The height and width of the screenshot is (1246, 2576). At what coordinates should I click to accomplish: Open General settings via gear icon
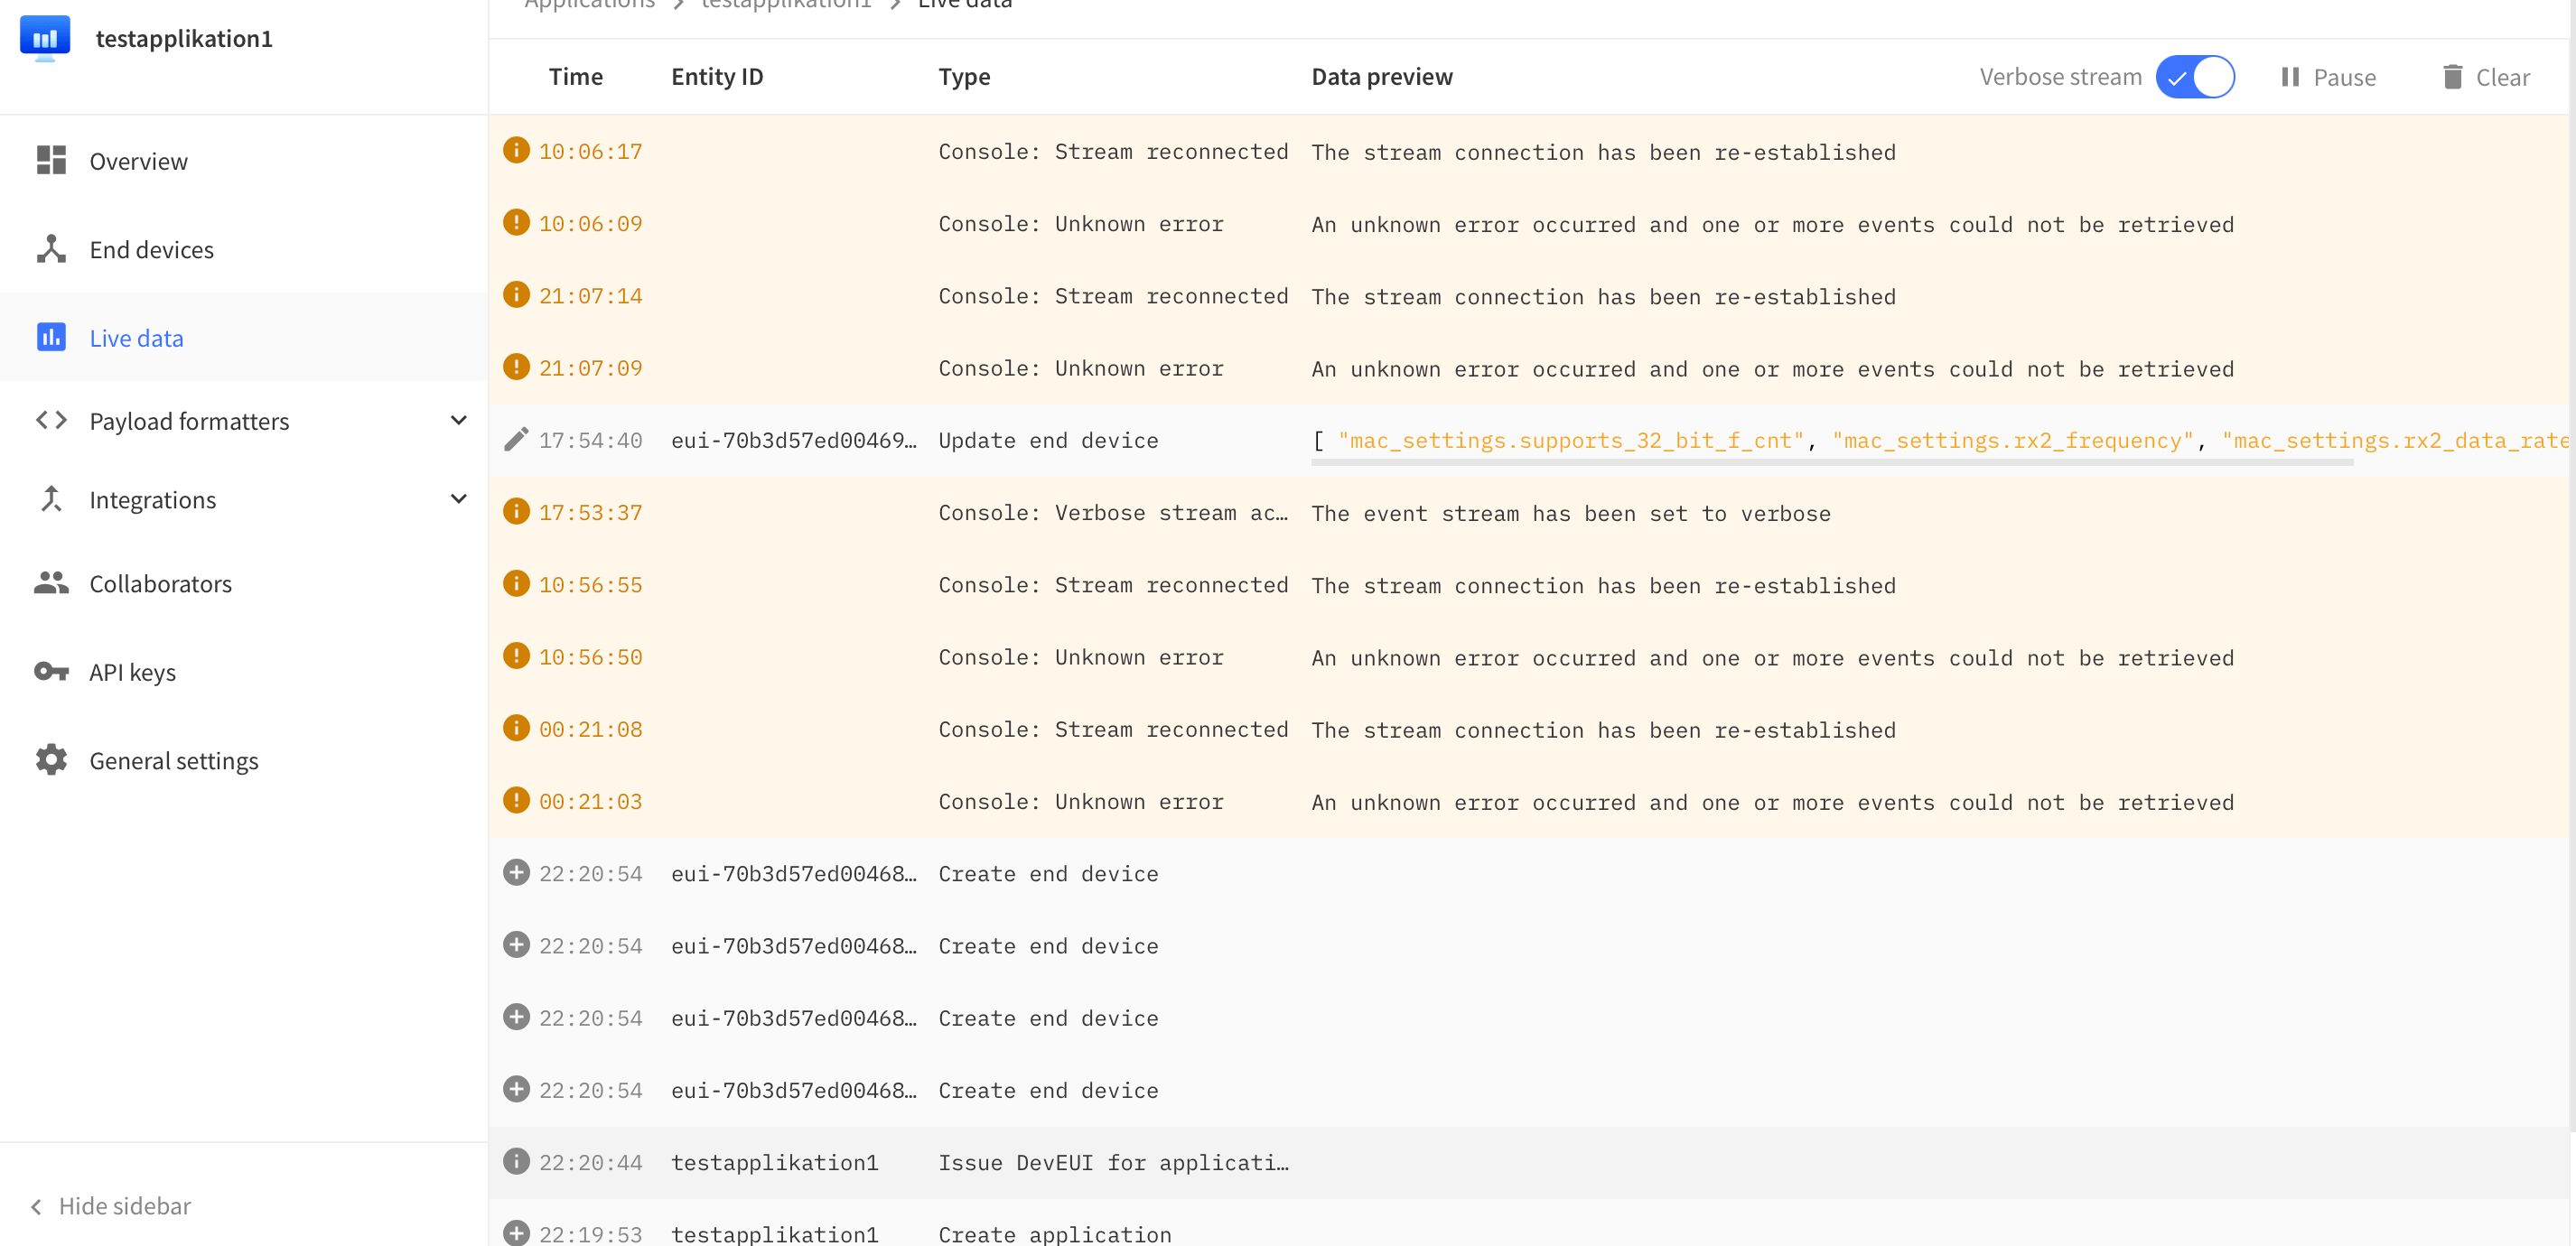pos(51,760)
